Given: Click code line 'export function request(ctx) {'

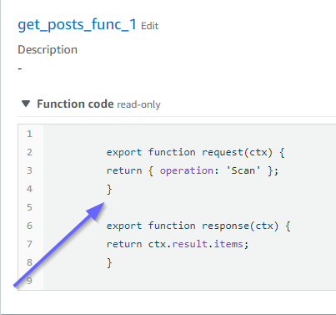Looking at the screenshot, I should tap(195, 152).
